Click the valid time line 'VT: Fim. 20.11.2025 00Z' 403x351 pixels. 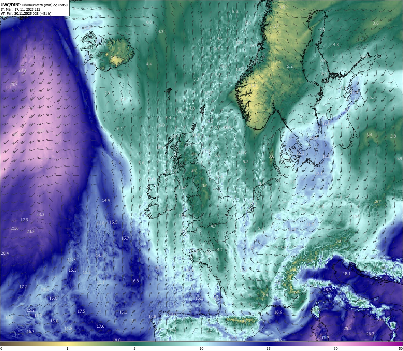click(20, 14)
